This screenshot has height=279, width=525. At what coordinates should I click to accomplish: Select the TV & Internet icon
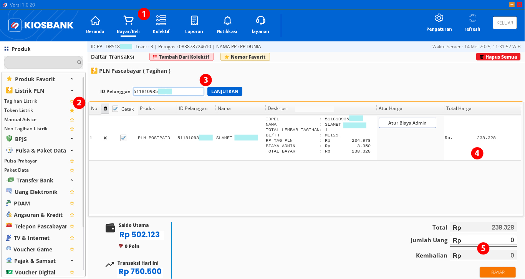pos(9,238)
